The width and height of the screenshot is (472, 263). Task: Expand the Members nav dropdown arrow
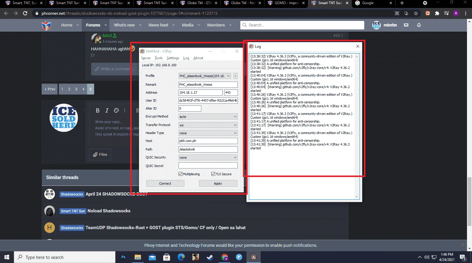[230, 25]
